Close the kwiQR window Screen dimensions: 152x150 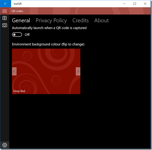click(x=145, y=4)
